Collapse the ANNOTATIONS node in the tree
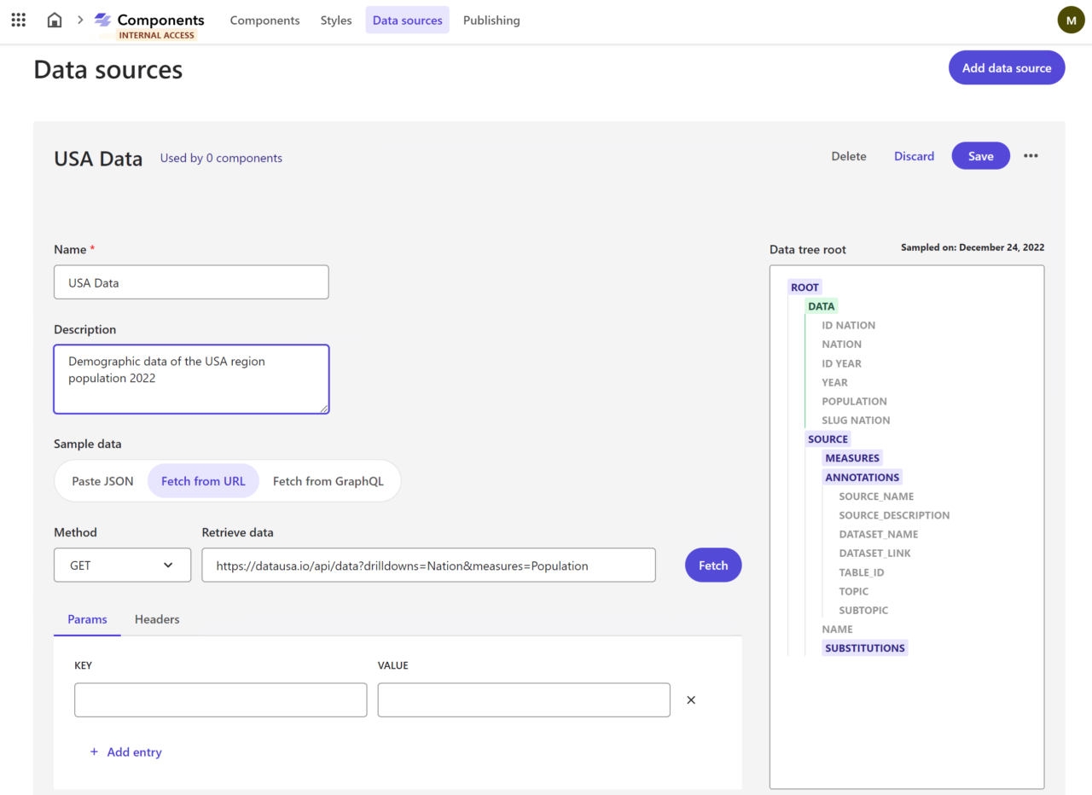 tap(862, 477)
